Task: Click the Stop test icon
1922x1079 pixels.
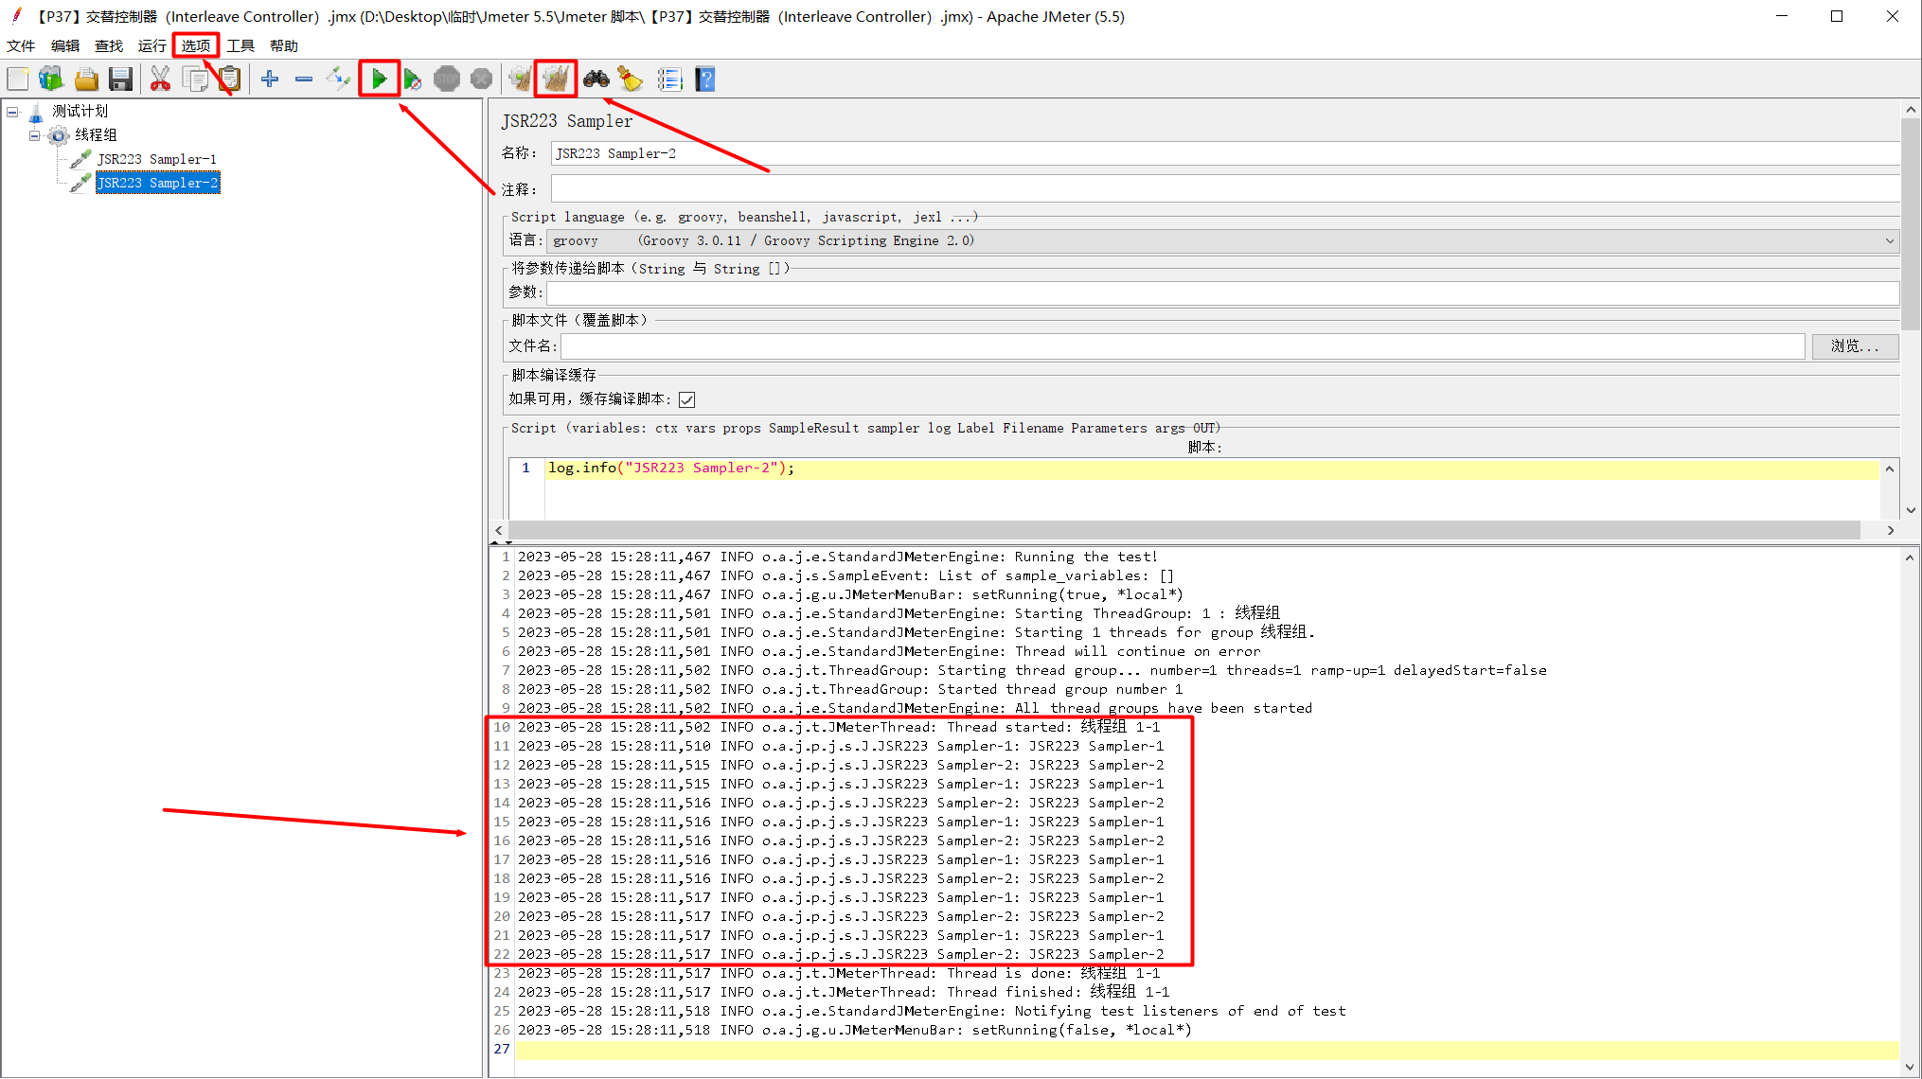Action: click(x=447, y=79)
